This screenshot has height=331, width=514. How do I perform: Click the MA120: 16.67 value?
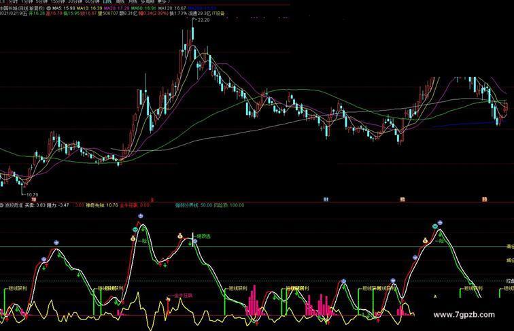click(172, 8)
